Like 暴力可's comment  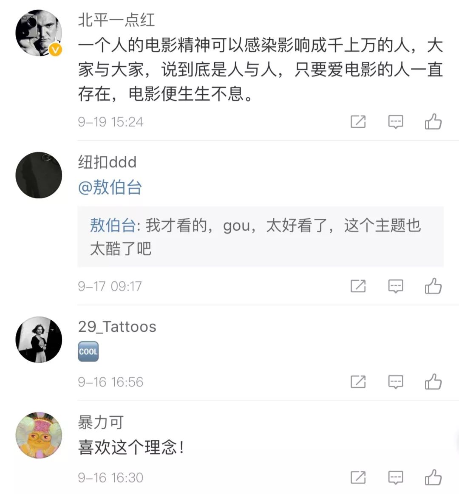433,477
